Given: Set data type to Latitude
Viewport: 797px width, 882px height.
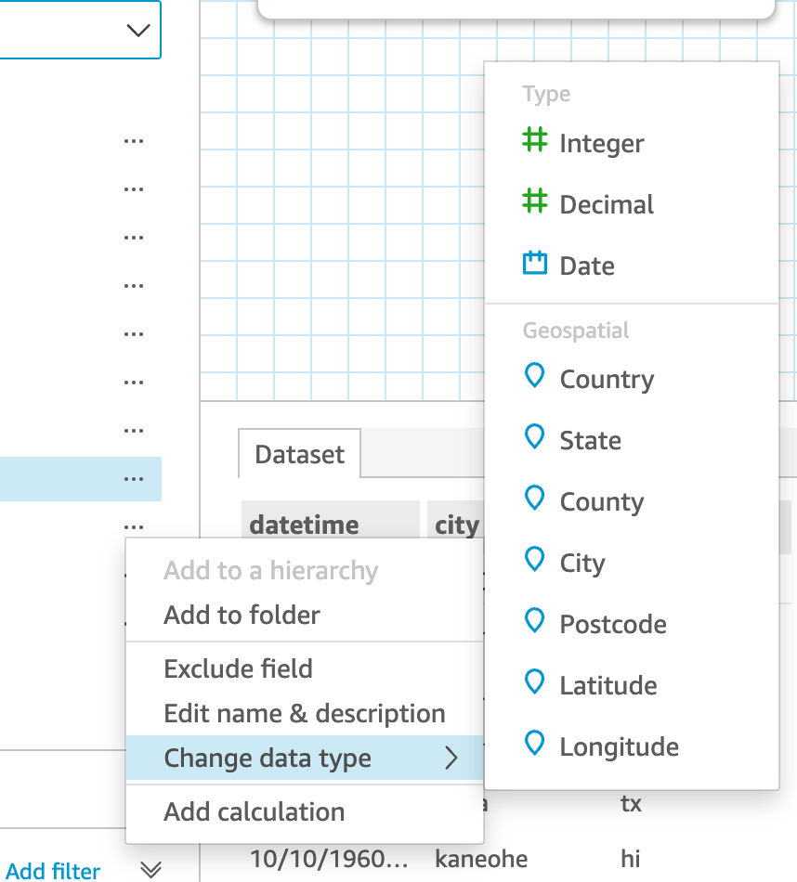Looking at the screenshot, I should coord(608,685).
